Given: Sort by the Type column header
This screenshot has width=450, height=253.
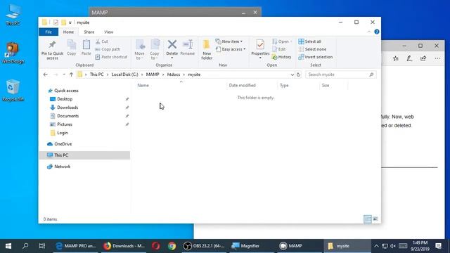Looking at the screenshot, I should click(284, 86).
